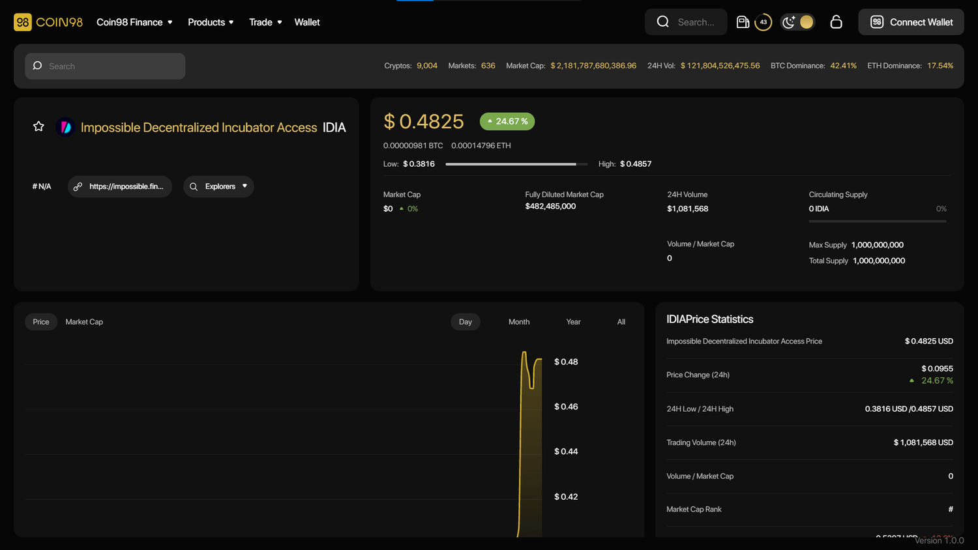Click the Cryptos count 9,004

[427, 66]
